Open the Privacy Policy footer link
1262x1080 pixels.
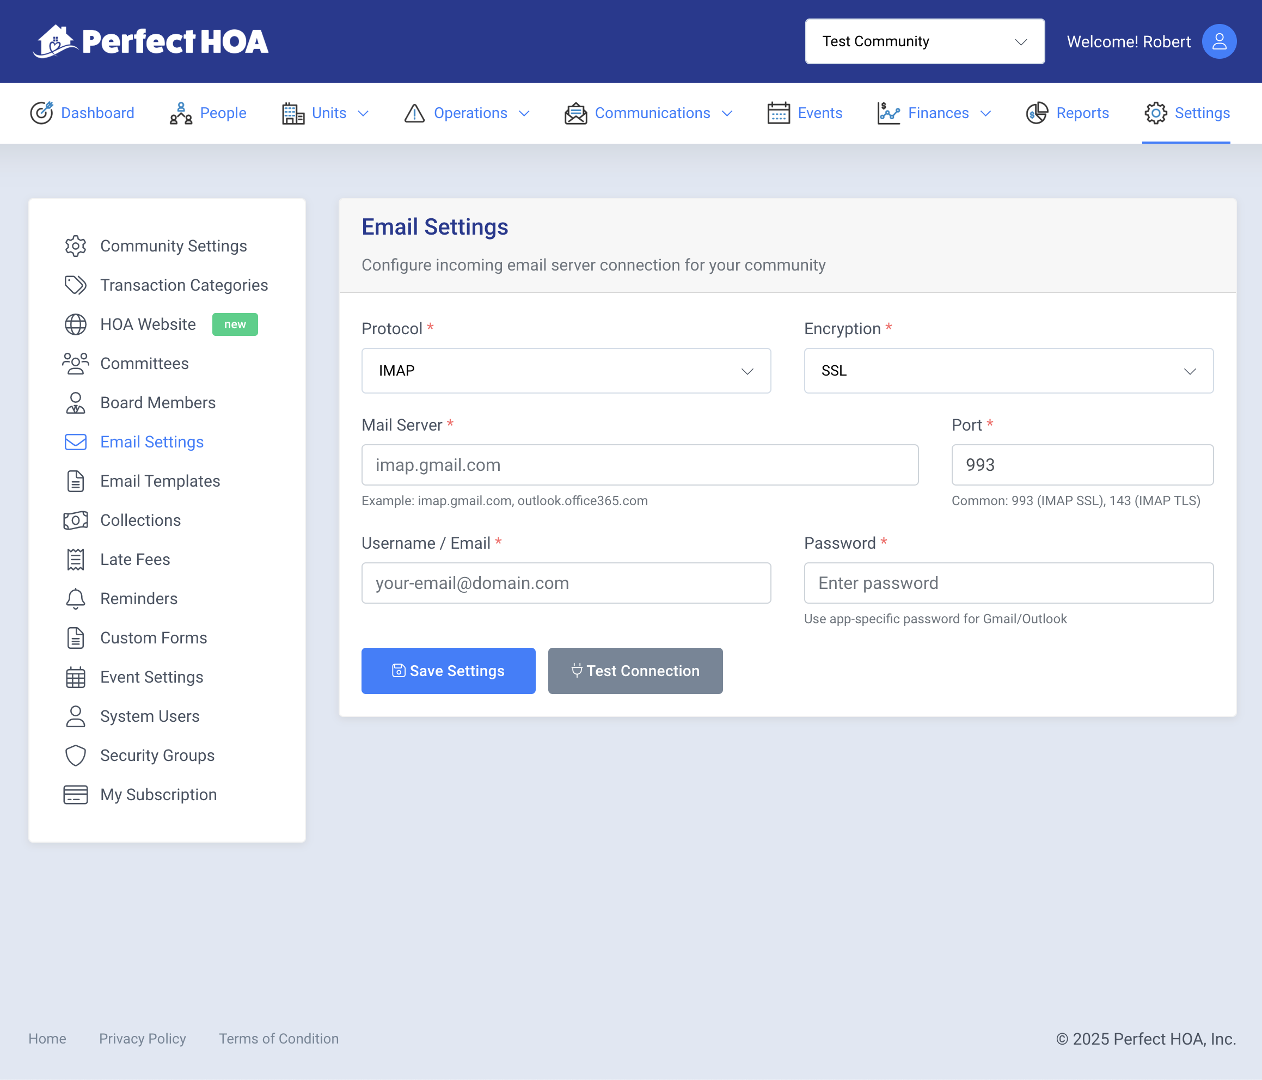pyautogui.click(x=143, y=1039)
